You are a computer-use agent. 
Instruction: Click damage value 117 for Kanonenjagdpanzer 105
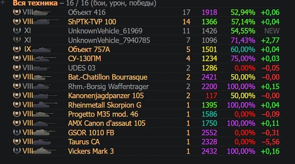[211, 96]
